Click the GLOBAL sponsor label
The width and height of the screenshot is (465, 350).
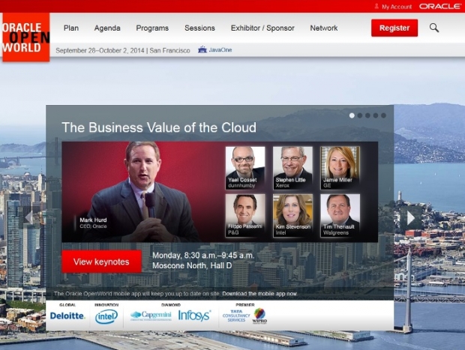(67, 304)
